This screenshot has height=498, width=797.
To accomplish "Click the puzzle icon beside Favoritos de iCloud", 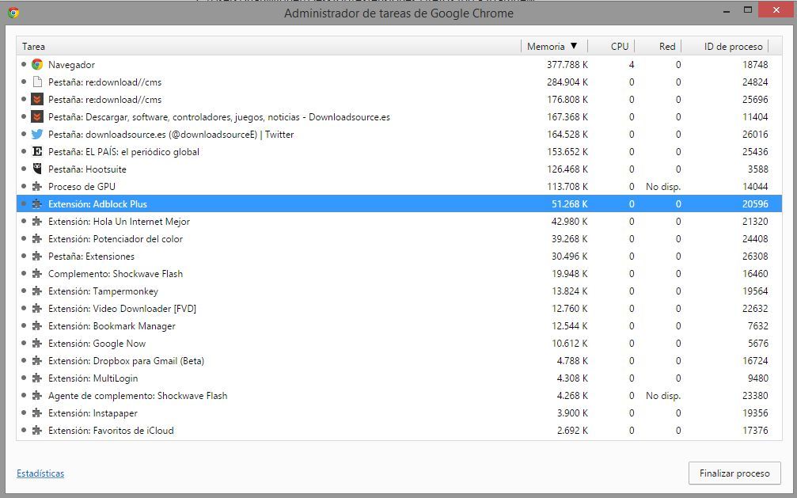I will point(37,431).
